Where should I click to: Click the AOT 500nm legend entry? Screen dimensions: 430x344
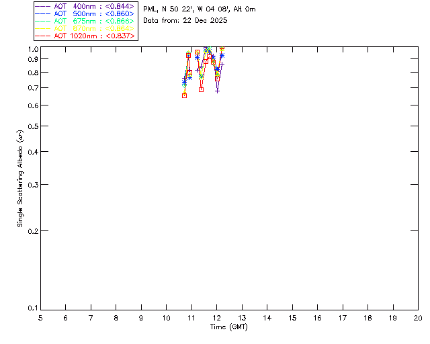click(85, 13)
